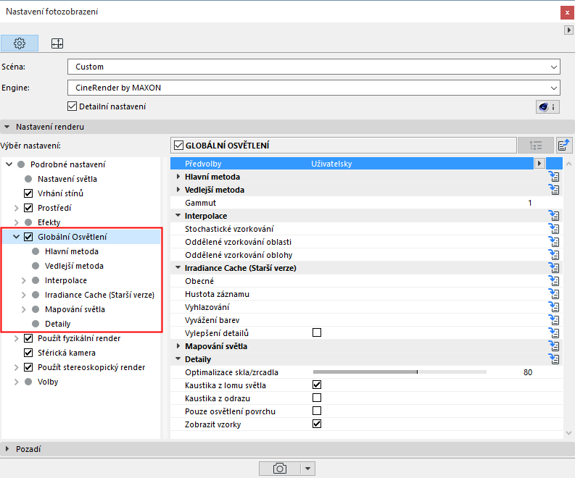Click the link icon on Vedlejší metoda row
Screen dimensions: 575x478
click(554, 189)
